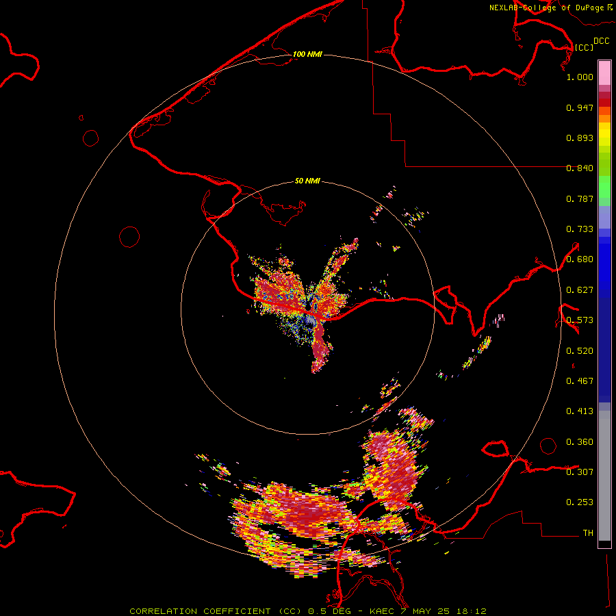Click the 0.253 color scale value
Screen dimensions: 616x616
[580, 502]
